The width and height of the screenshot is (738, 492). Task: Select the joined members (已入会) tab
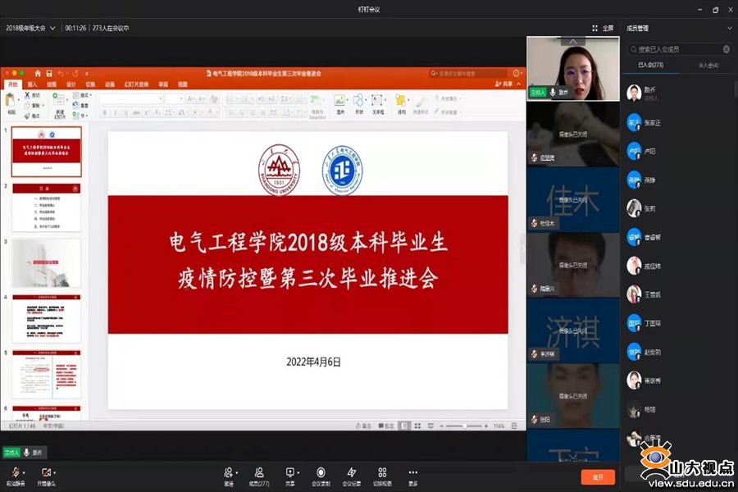651,65
